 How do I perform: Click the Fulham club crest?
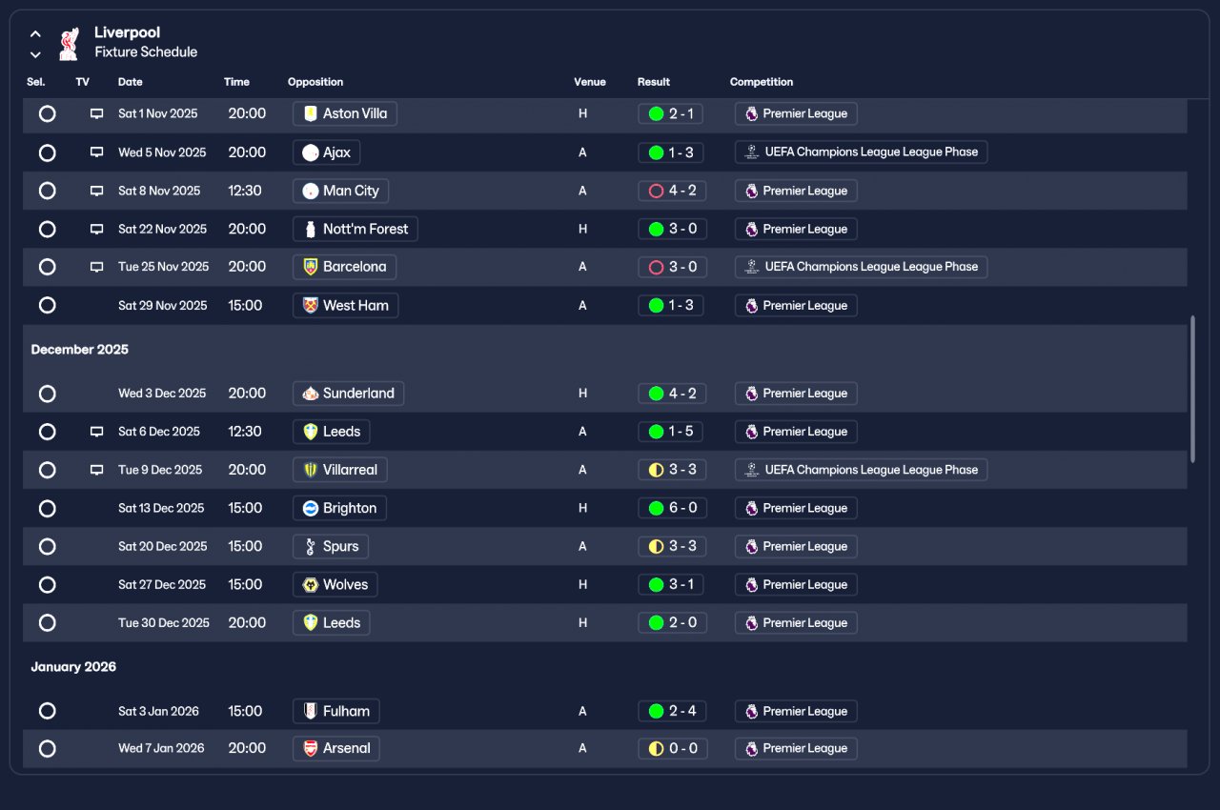[x=310, y=711]
